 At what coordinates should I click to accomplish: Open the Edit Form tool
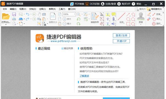click(x=95, y=18)
